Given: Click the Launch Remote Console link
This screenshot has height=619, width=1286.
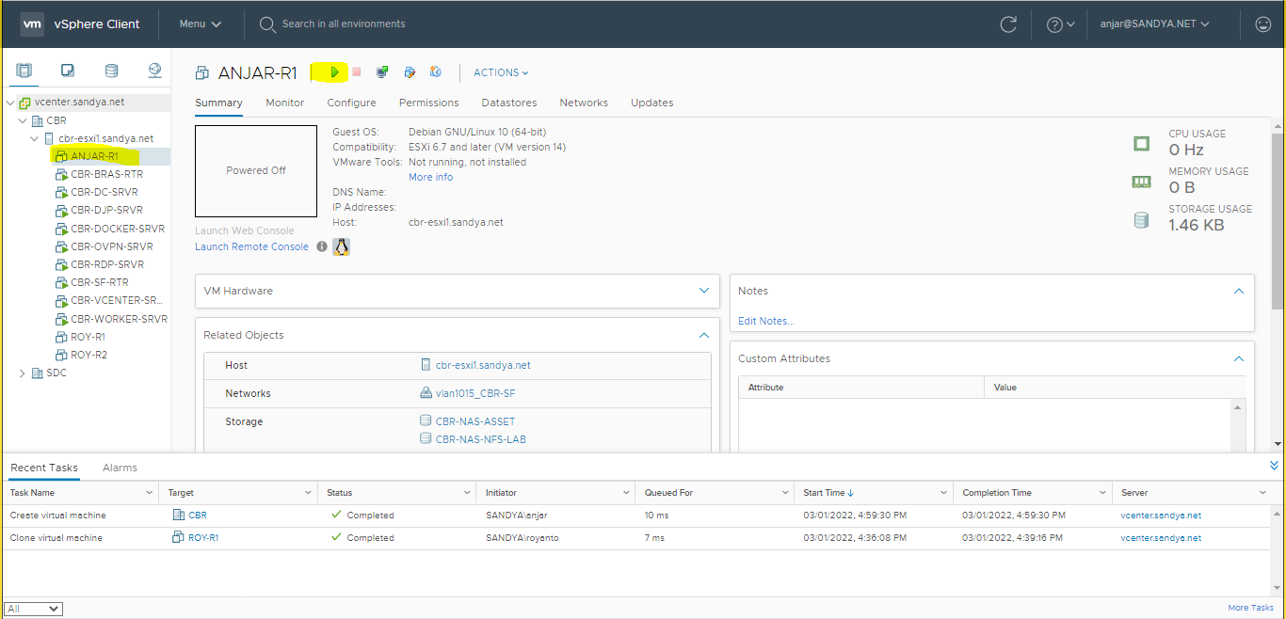Looking at the screenshot, I should (x=251, y=246).
